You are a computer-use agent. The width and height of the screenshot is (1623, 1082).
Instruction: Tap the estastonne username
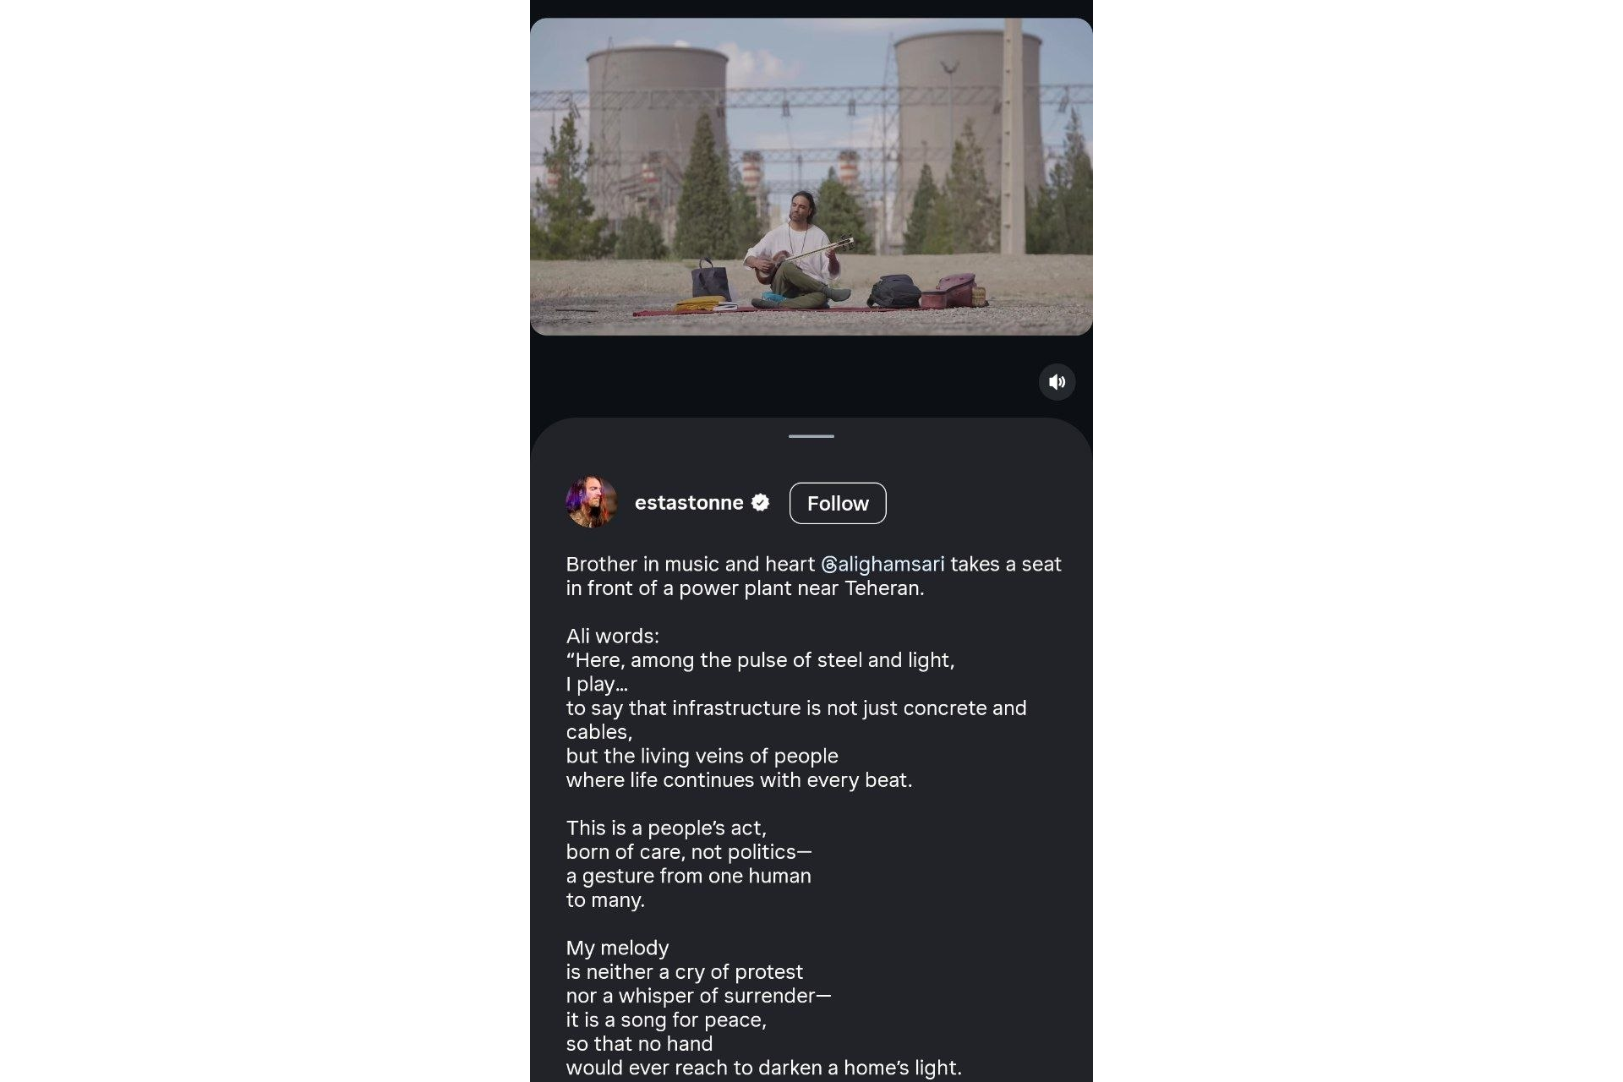(689, 503)
